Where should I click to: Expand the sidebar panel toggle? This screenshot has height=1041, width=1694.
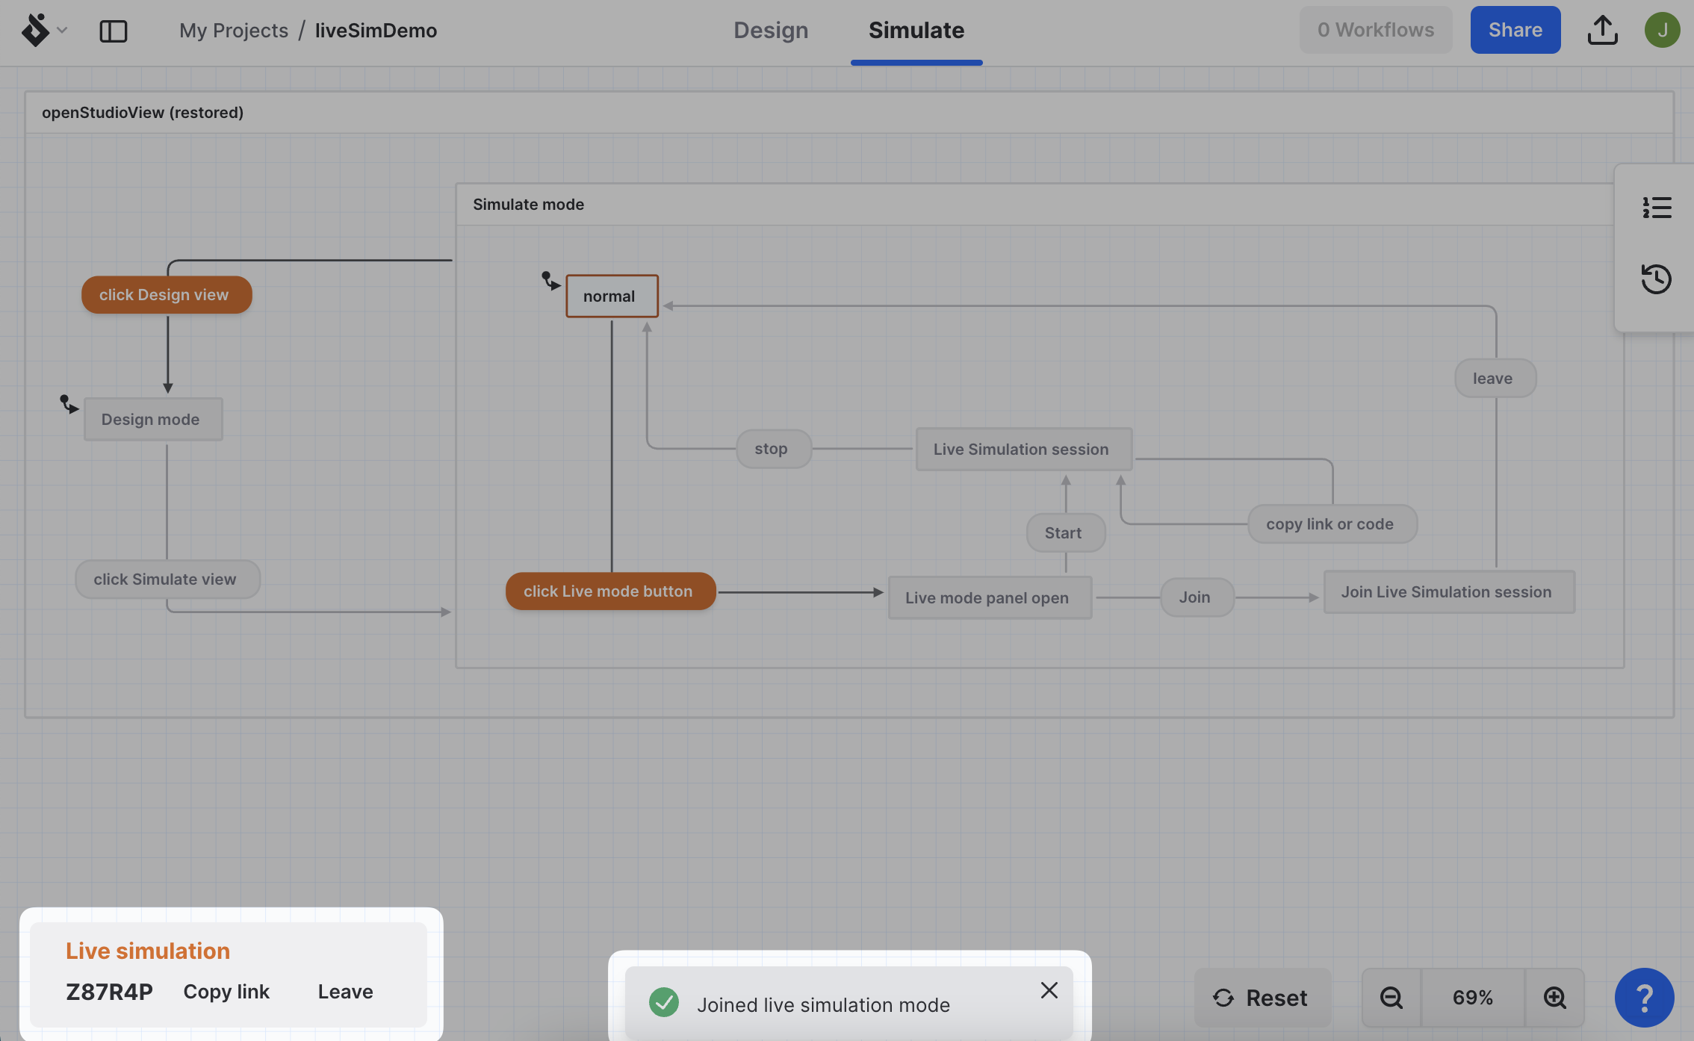pyautogui.click(x=114, y=29)
